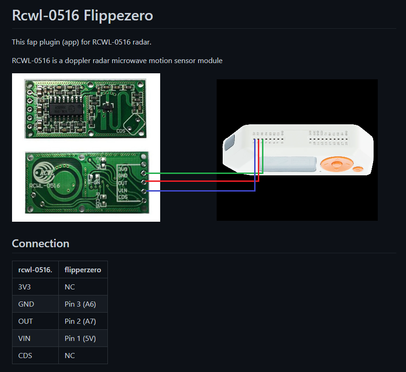This screenshot has height=372, width=406.
Task: Select the 'This fap plugin (app)' description line
Action: point(81,42)
